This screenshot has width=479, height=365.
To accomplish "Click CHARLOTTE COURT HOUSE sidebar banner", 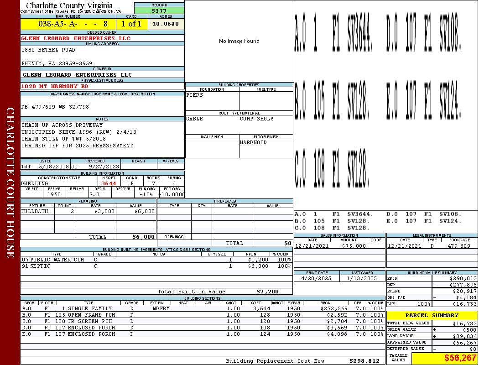I will [x=10, y=182].
